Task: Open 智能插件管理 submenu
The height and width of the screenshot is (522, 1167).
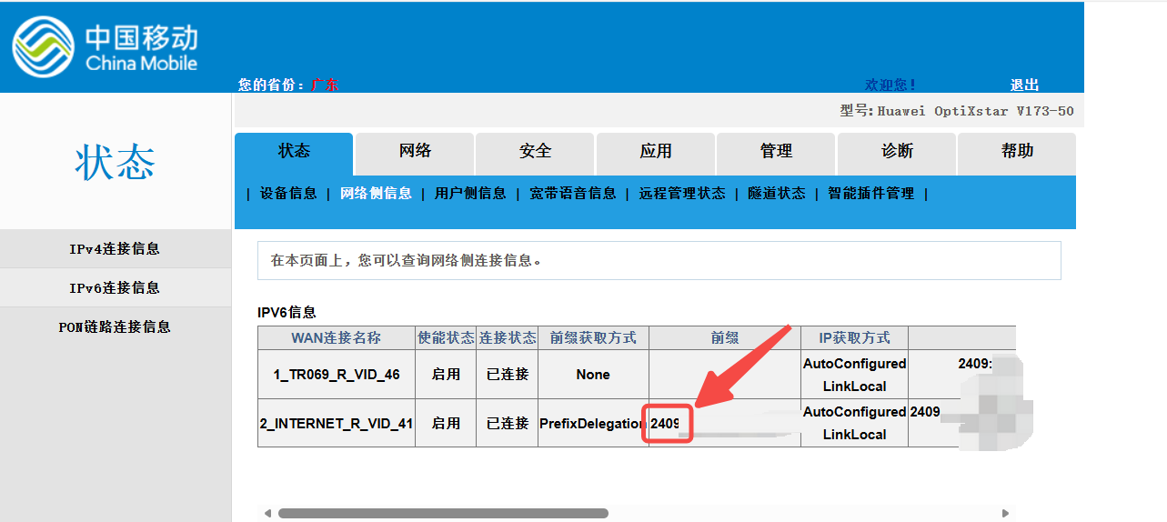Action: click(871, 194)
